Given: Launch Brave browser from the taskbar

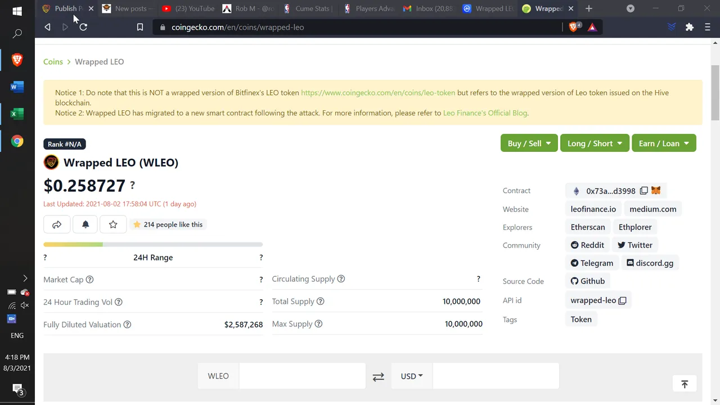Looking at the screenshot, I should pyautogui.click(x=17, y=60).
